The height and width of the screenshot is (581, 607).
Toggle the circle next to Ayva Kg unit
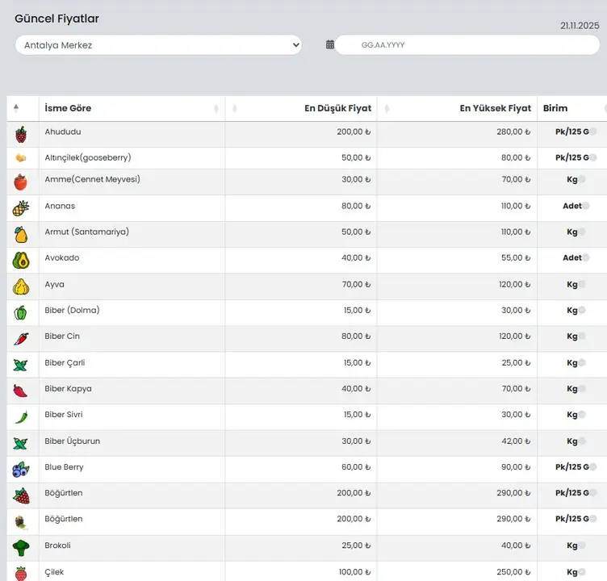pos(581,285)
